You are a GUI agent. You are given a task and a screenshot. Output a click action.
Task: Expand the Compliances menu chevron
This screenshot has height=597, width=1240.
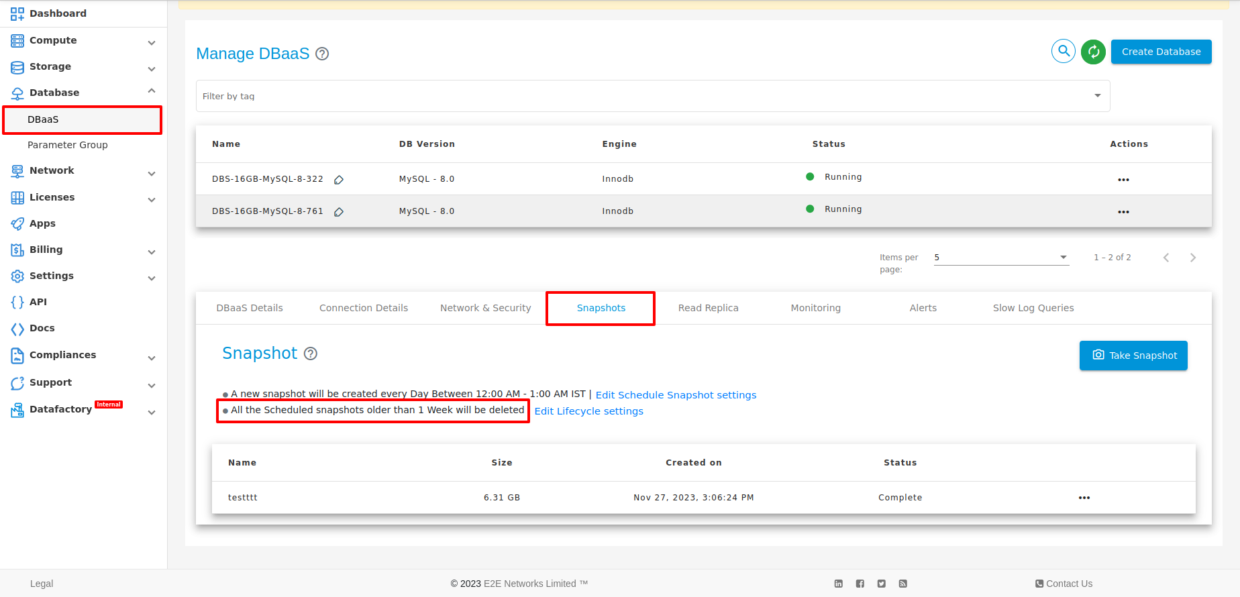[x=152, y=358]
